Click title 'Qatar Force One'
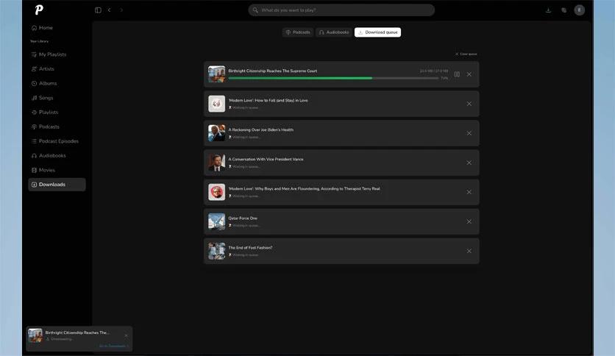This screenshot has height=356, width=615. click(243, 218)
